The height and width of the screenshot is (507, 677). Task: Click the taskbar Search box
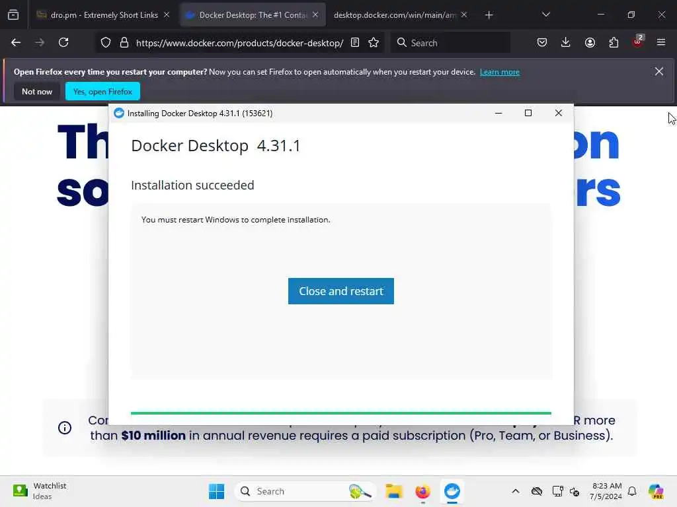pyautogui.click(x=304, y=491)
